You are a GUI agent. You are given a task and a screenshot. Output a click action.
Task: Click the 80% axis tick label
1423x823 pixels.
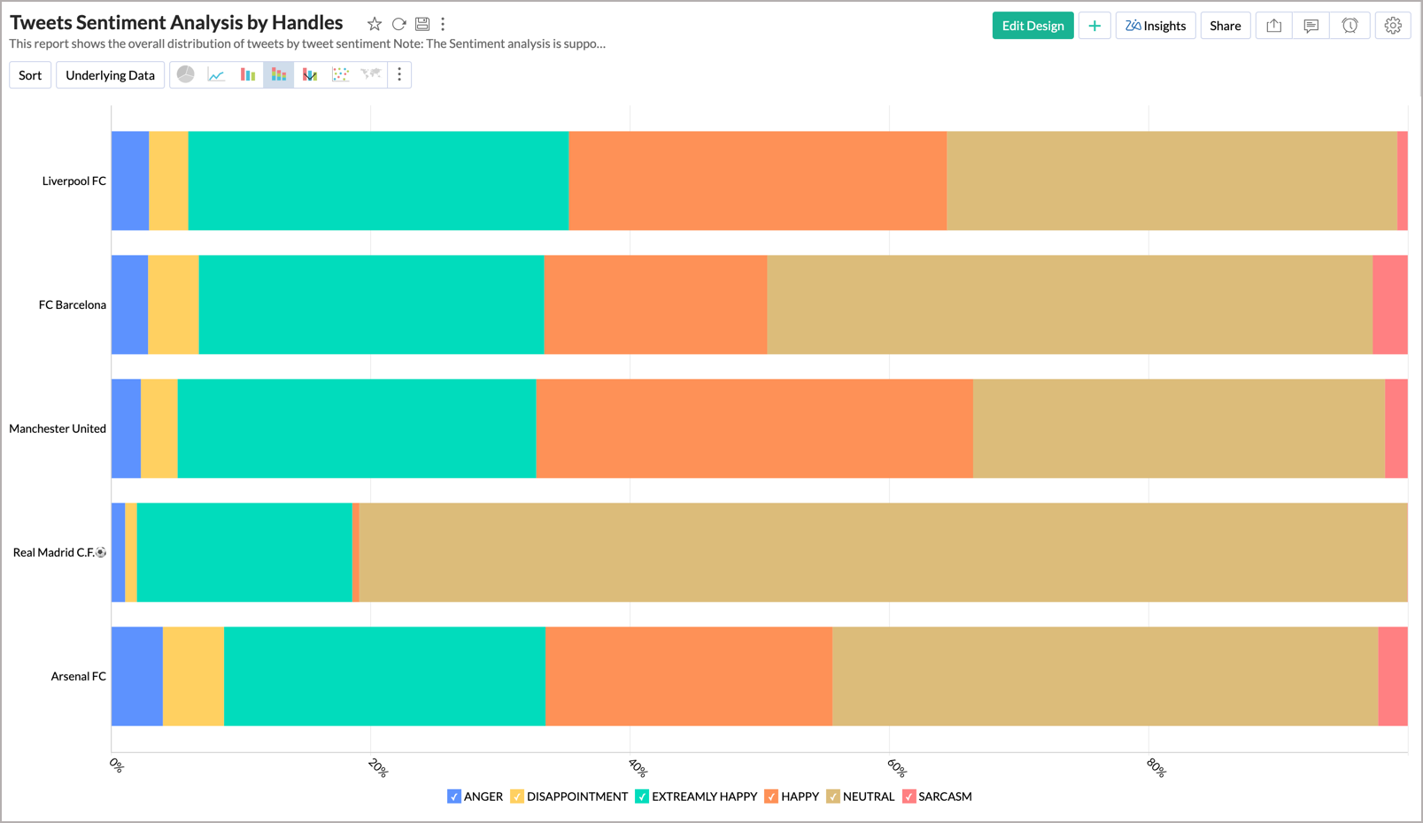[x=1156, y=767]
